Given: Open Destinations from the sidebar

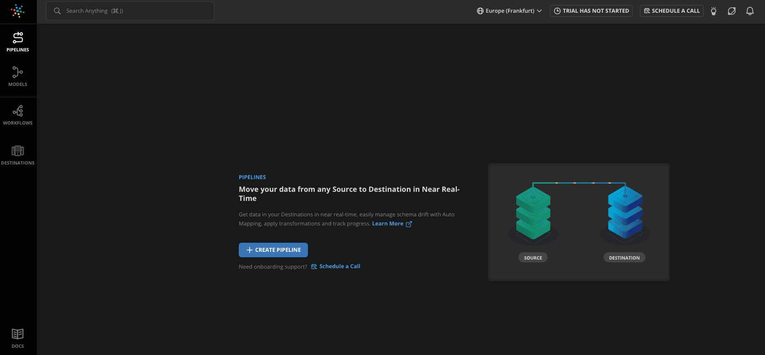Looking at the screenshot, I should coord(18,155).
